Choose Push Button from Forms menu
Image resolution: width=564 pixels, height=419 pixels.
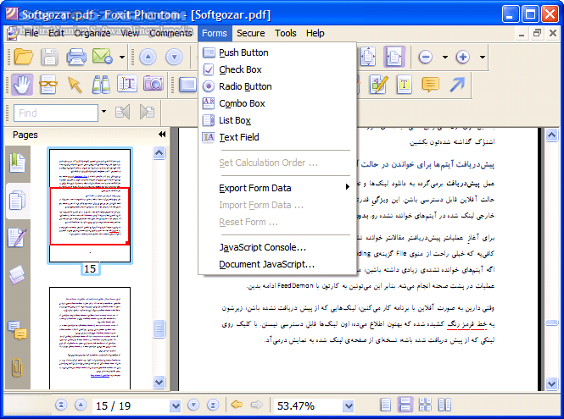coord(277,52)
